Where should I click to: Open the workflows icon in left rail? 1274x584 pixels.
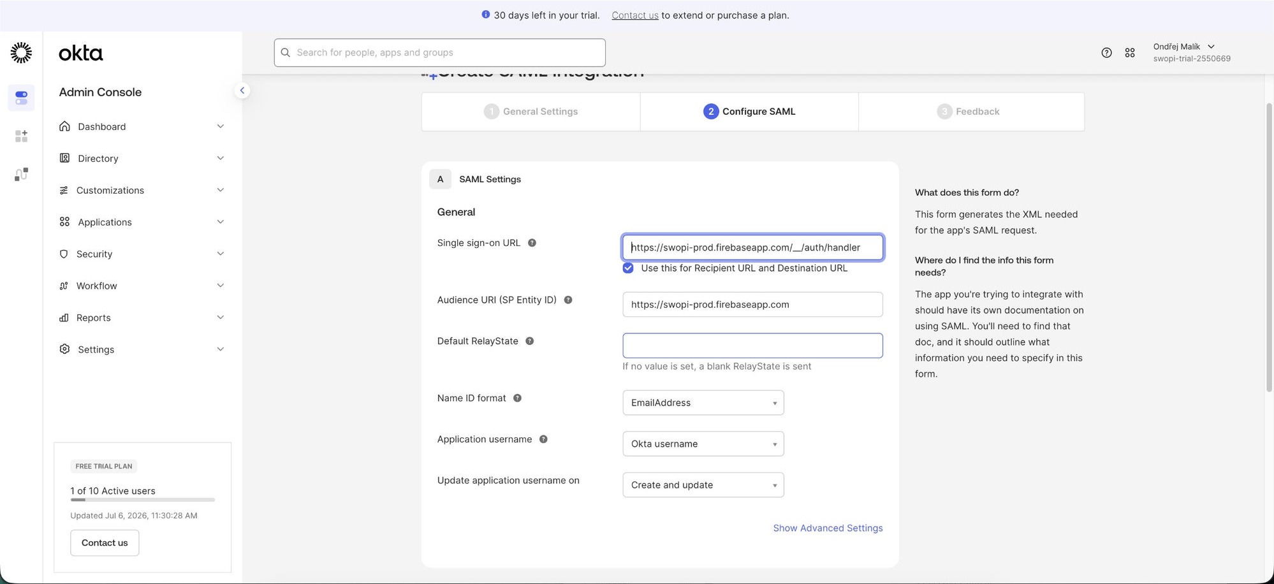(x=21, y=174)
